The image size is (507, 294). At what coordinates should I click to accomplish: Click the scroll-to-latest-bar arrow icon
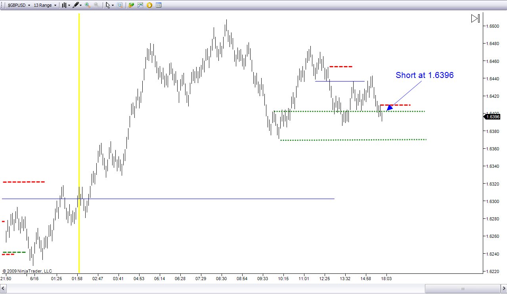coord(475,18)
